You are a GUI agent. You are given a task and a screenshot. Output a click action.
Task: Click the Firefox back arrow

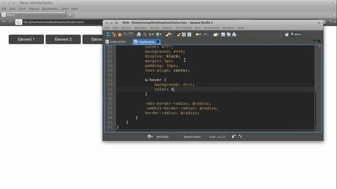coord(4,22)
